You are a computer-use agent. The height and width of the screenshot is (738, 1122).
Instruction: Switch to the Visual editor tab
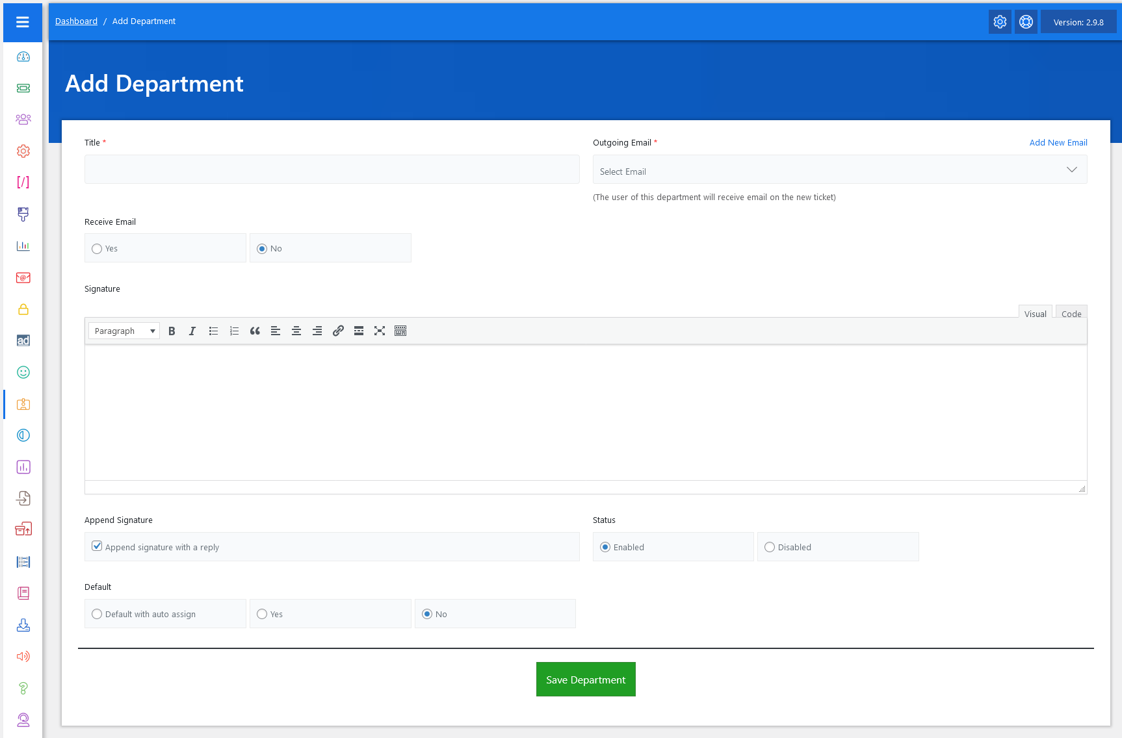tap(1035, 314)
